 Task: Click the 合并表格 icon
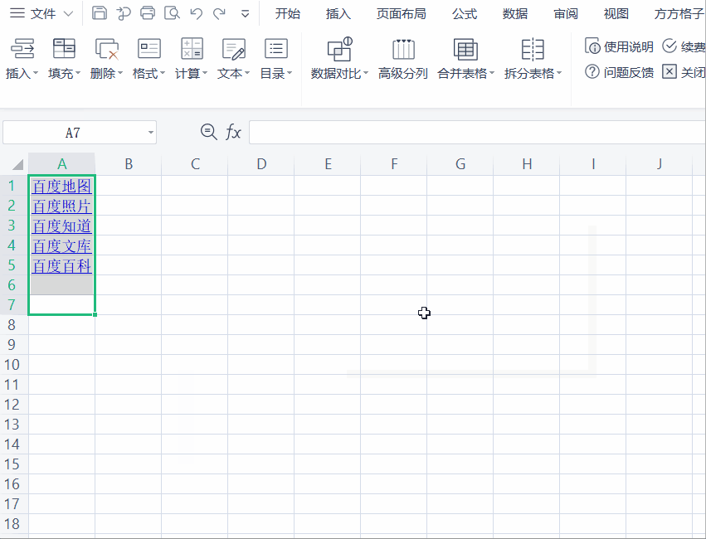pyautogui.click(x=465, y=49)
